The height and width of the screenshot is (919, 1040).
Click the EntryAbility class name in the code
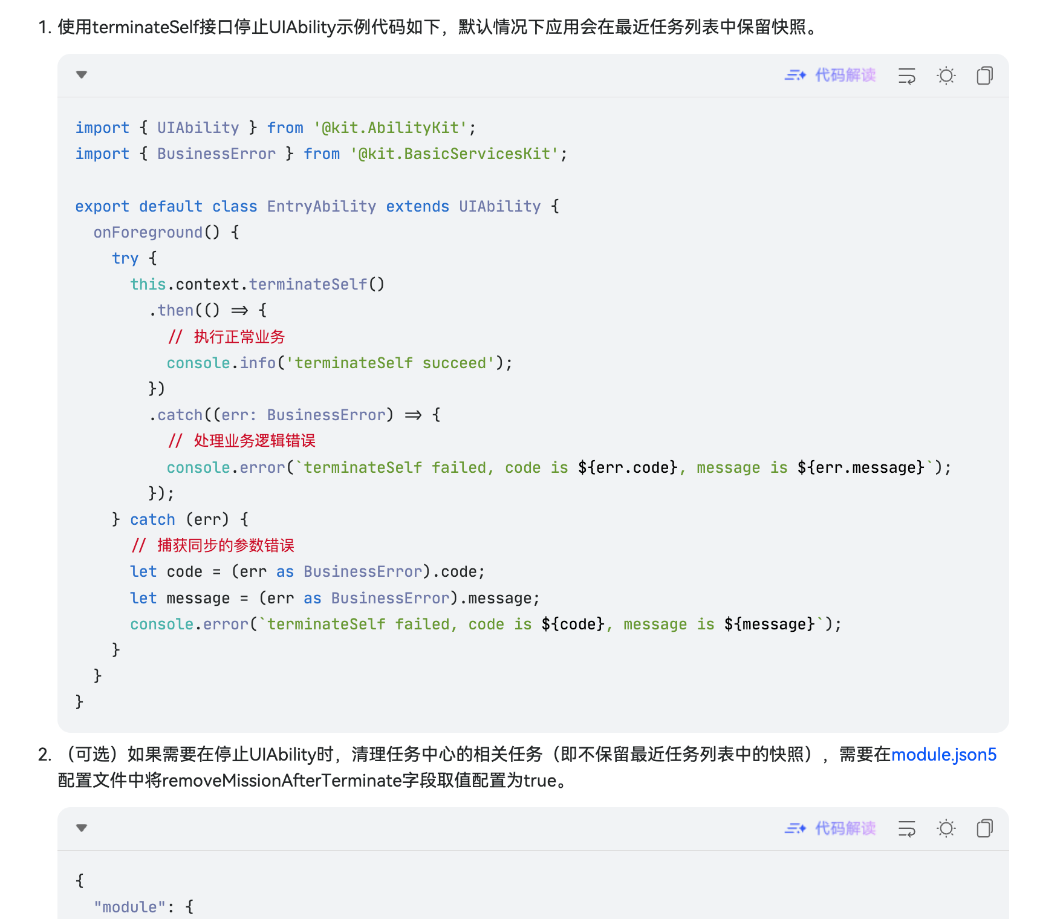[321, 207]
